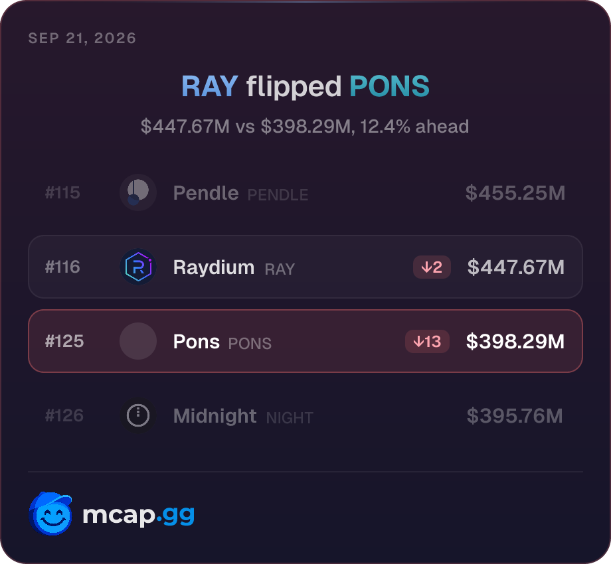Click the Pendle coin logo

tap(138, 192)
